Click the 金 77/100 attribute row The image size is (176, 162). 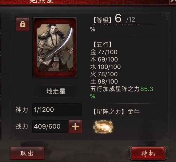click(x=104, y=52)
